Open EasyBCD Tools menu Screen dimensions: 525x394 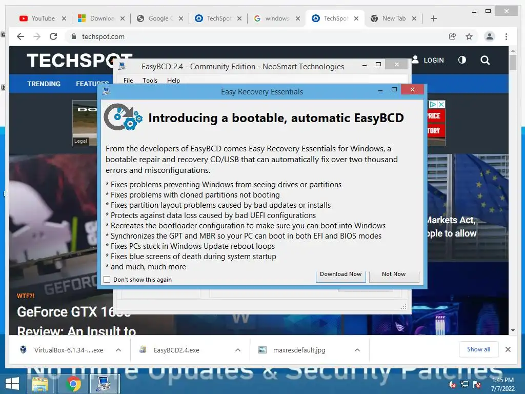point(150,81)
